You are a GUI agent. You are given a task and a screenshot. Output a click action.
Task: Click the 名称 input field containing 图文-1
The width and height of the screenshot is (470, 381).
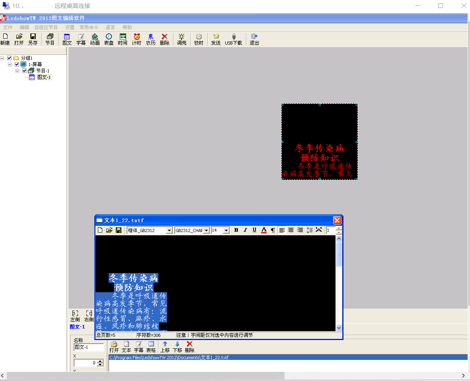click(x=89, y=347)
